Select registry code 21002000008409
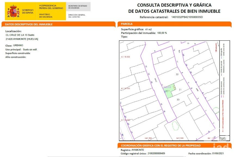The height and width of the screenshot is (157, 234). click(156, 153)
